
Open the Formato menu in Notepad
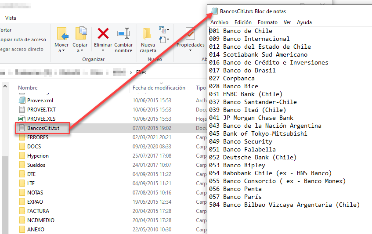tap(267, 22)
